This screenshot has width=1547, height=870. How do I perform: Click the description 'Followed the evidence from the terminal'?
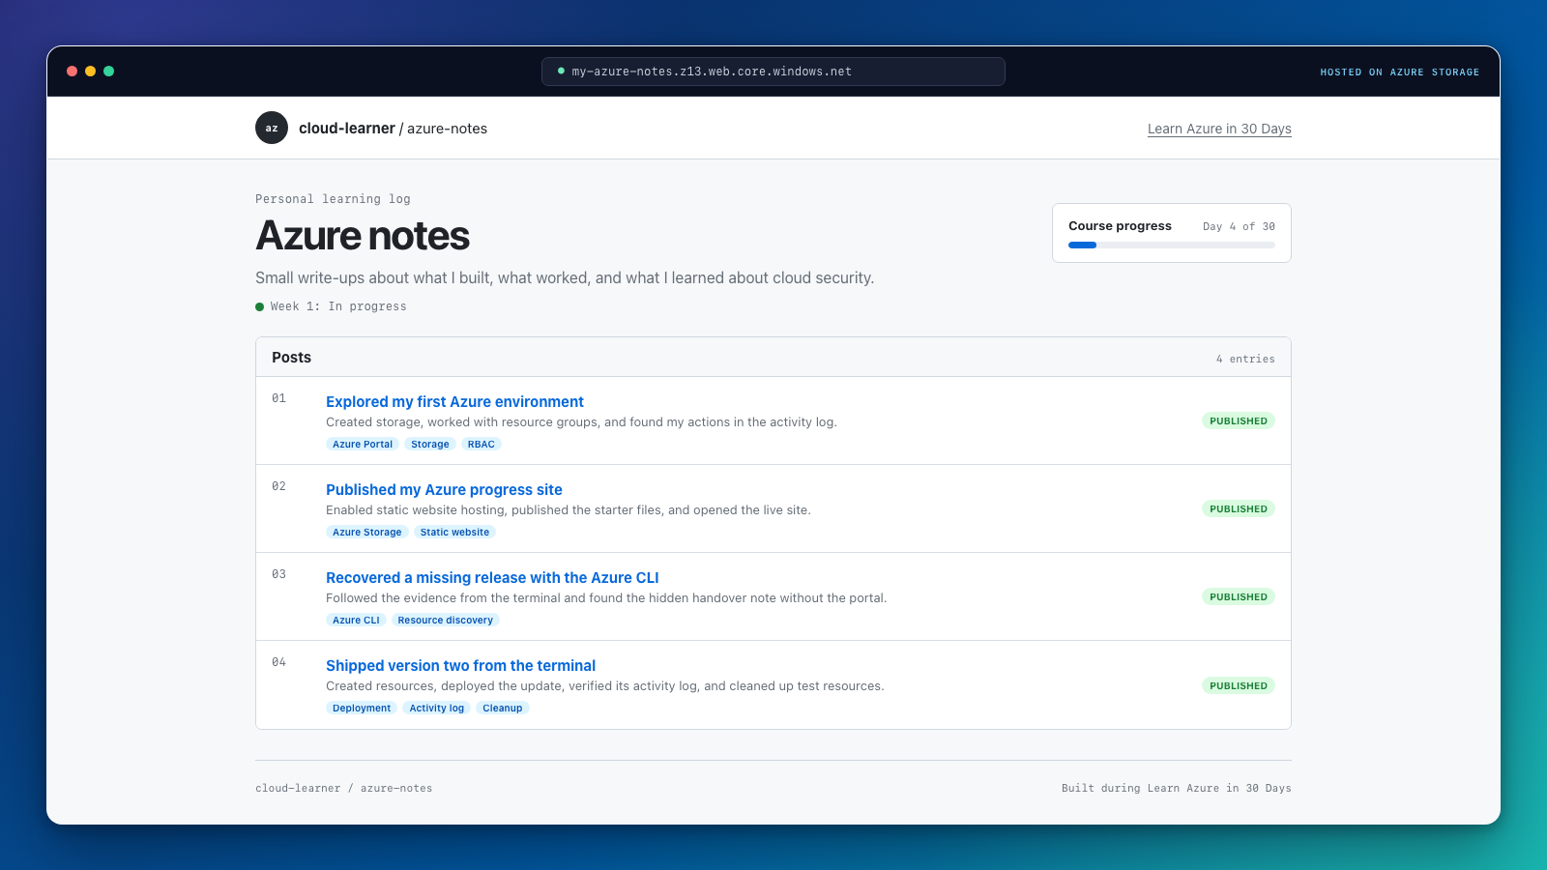click(606, 597)
